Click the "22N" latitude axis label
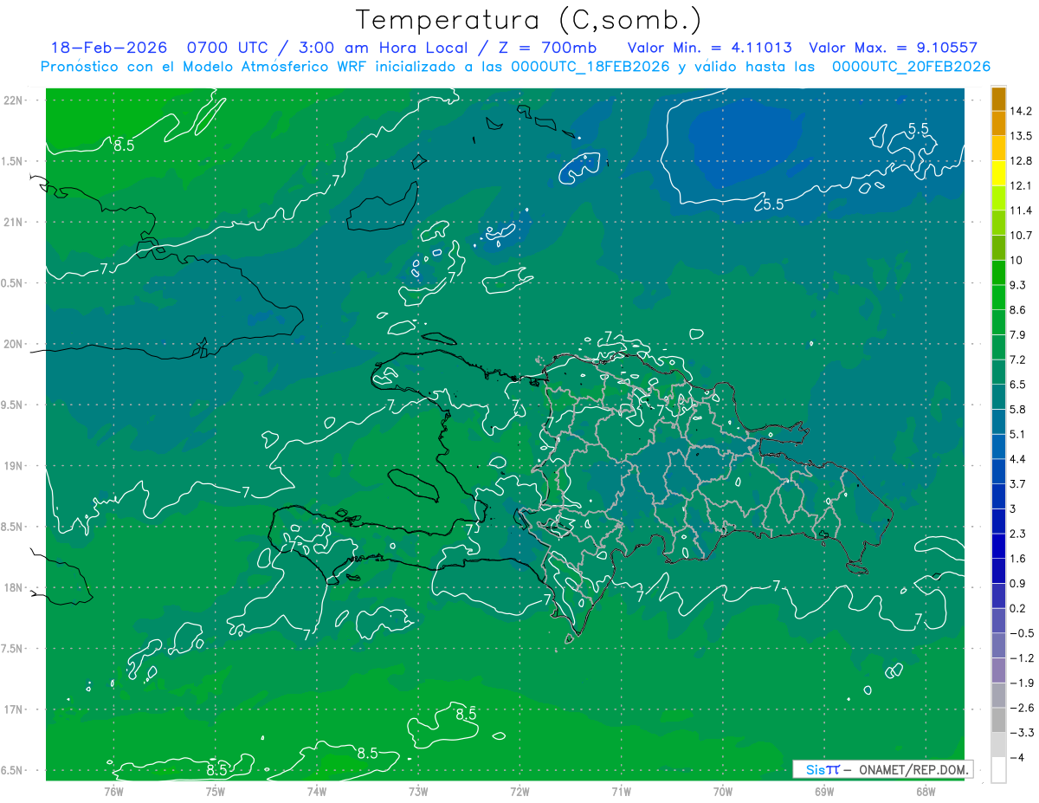 point(12,100)
